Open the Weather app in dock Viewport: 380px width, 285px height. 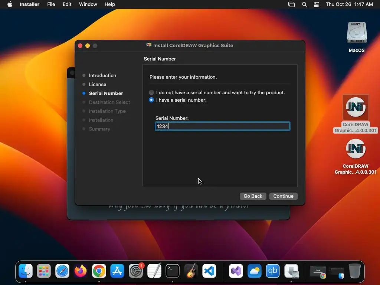tap(255, 271)
